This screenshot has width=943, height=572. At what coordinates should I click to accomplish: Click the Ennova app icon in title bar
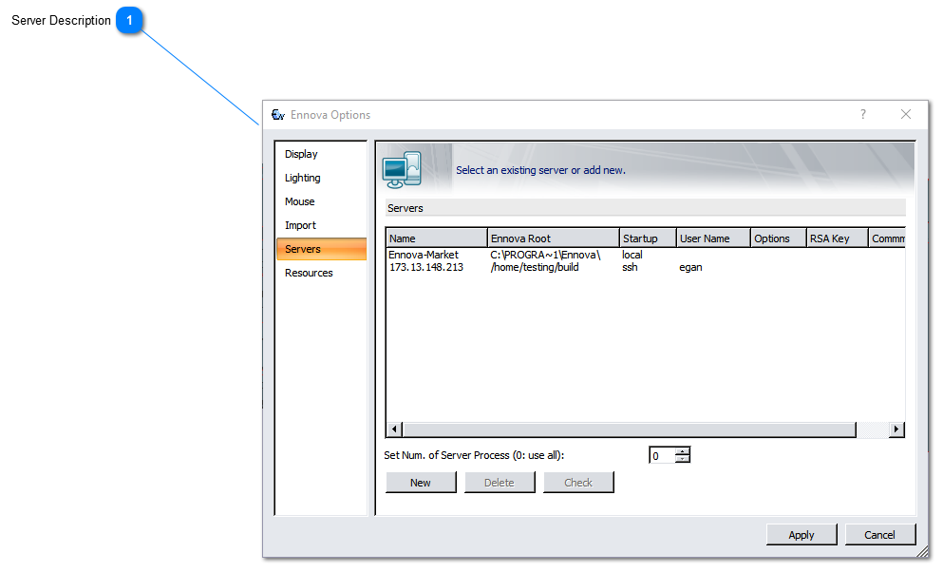click(x=278, y=115)
